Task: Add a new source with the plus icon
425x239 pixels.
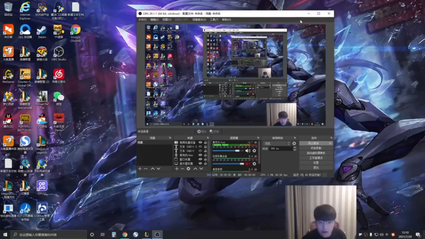Action: pos(177,168)
